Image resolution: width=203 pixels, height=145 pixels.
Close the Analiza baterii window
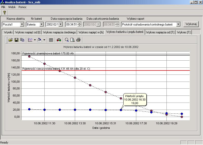click(x=200, y=2)
